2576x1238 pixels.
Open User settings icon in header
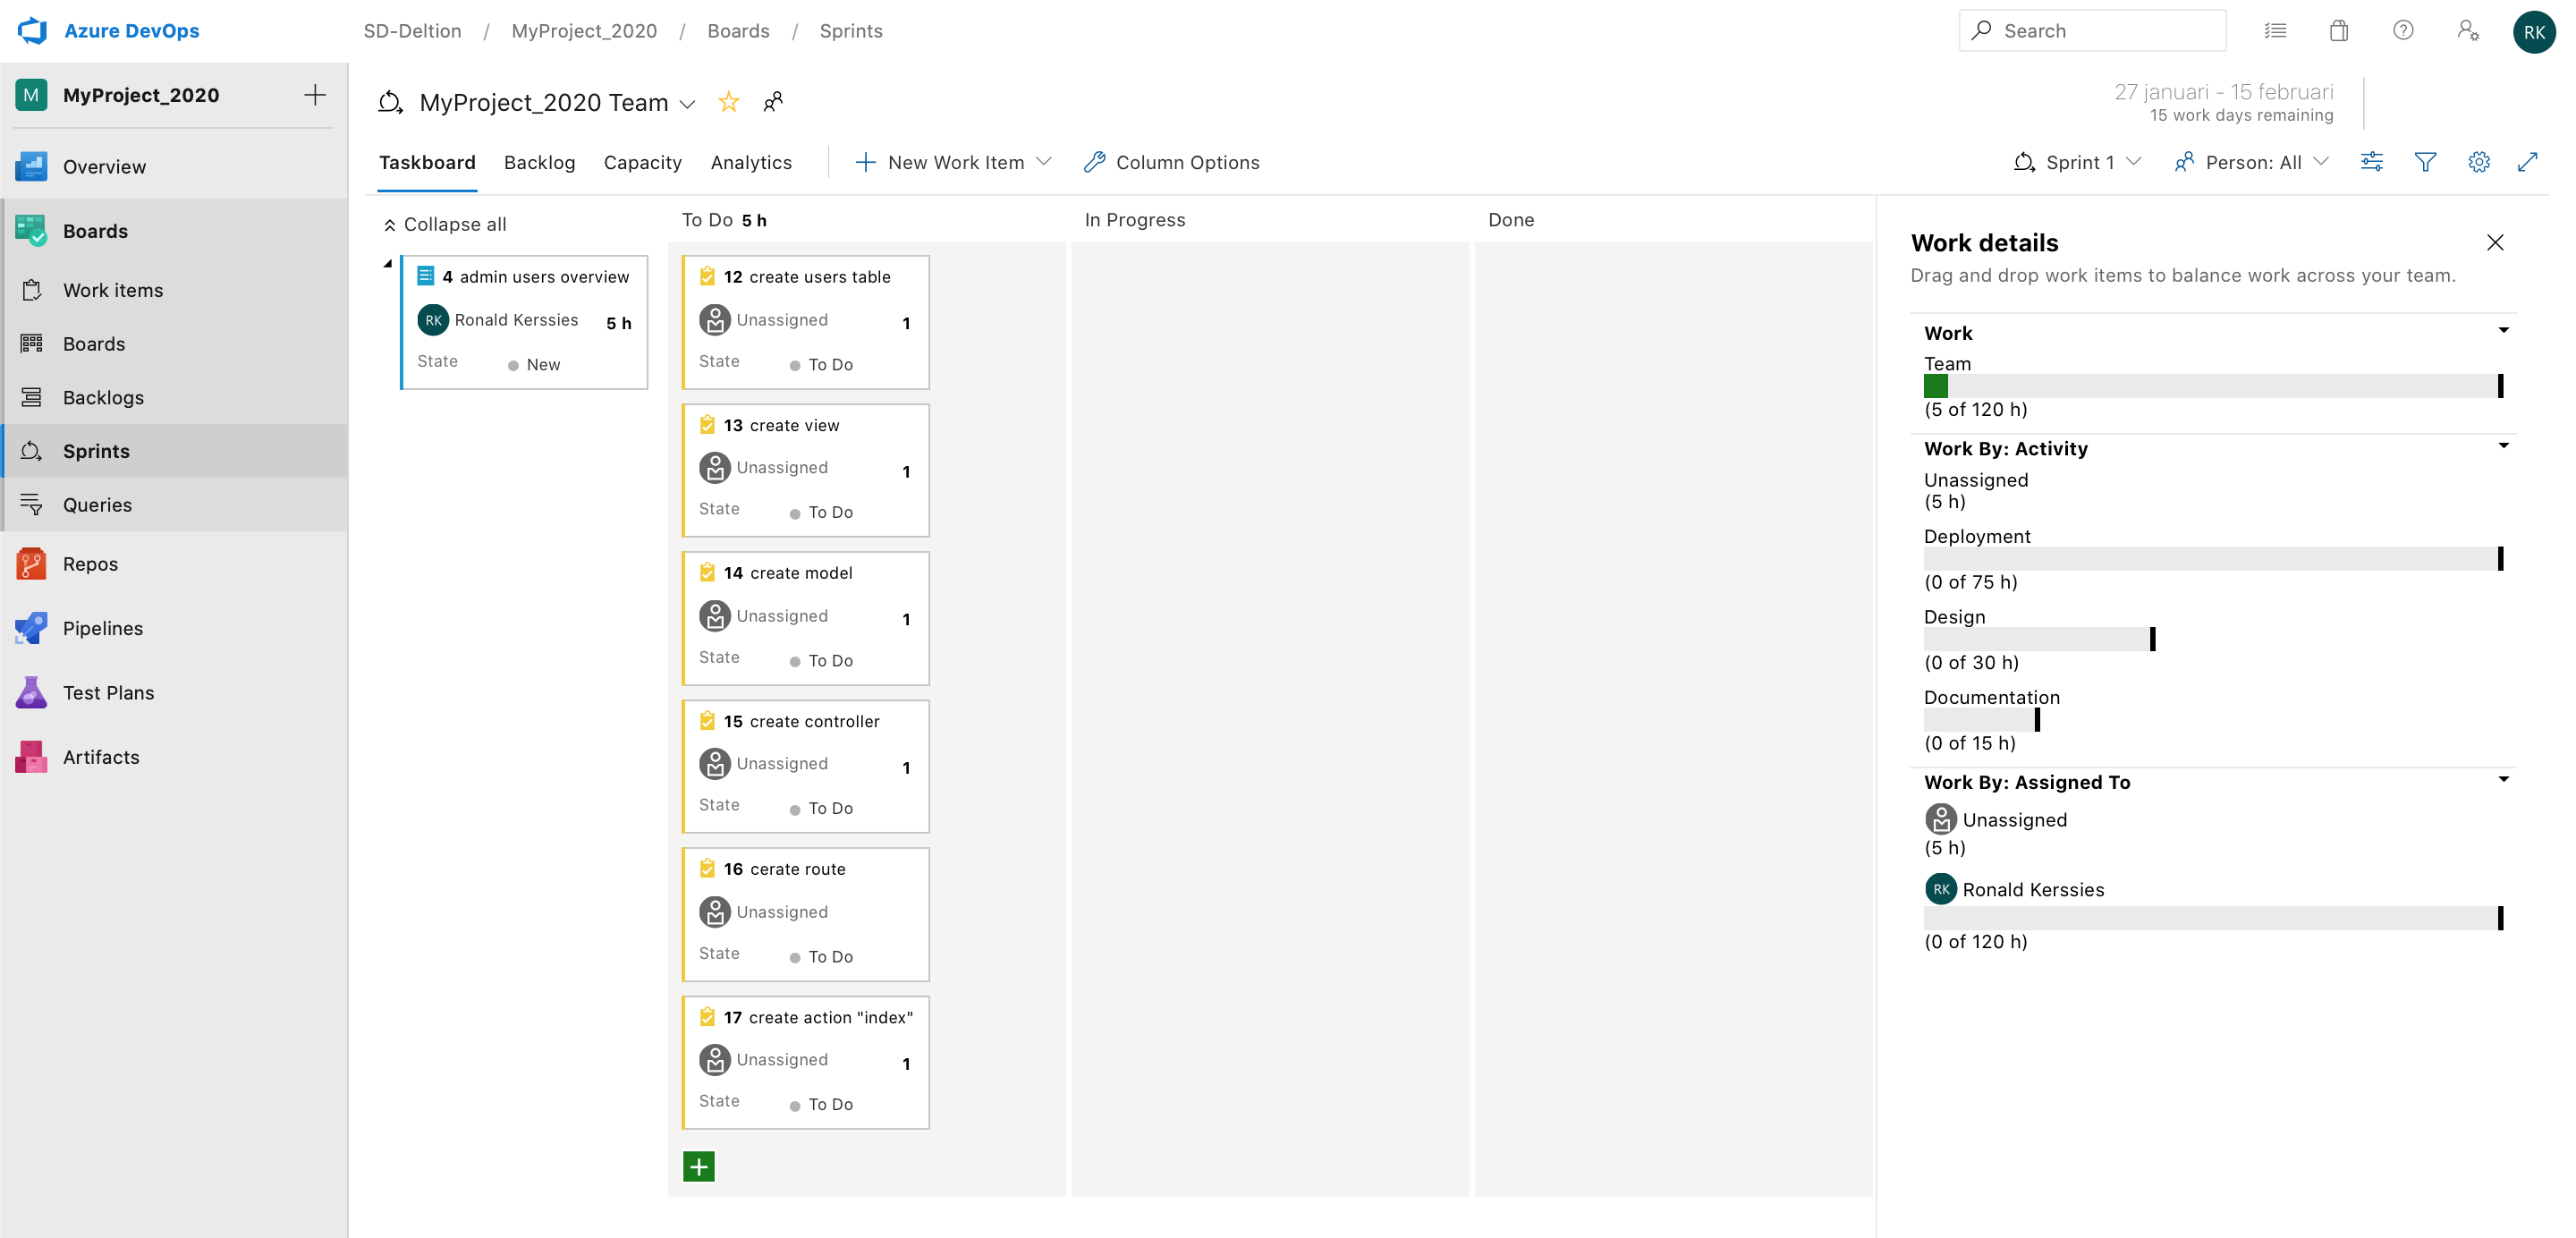[2468, 30]
